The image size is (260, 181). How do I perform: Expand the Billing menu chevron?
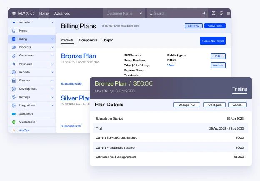coord(52,39)
